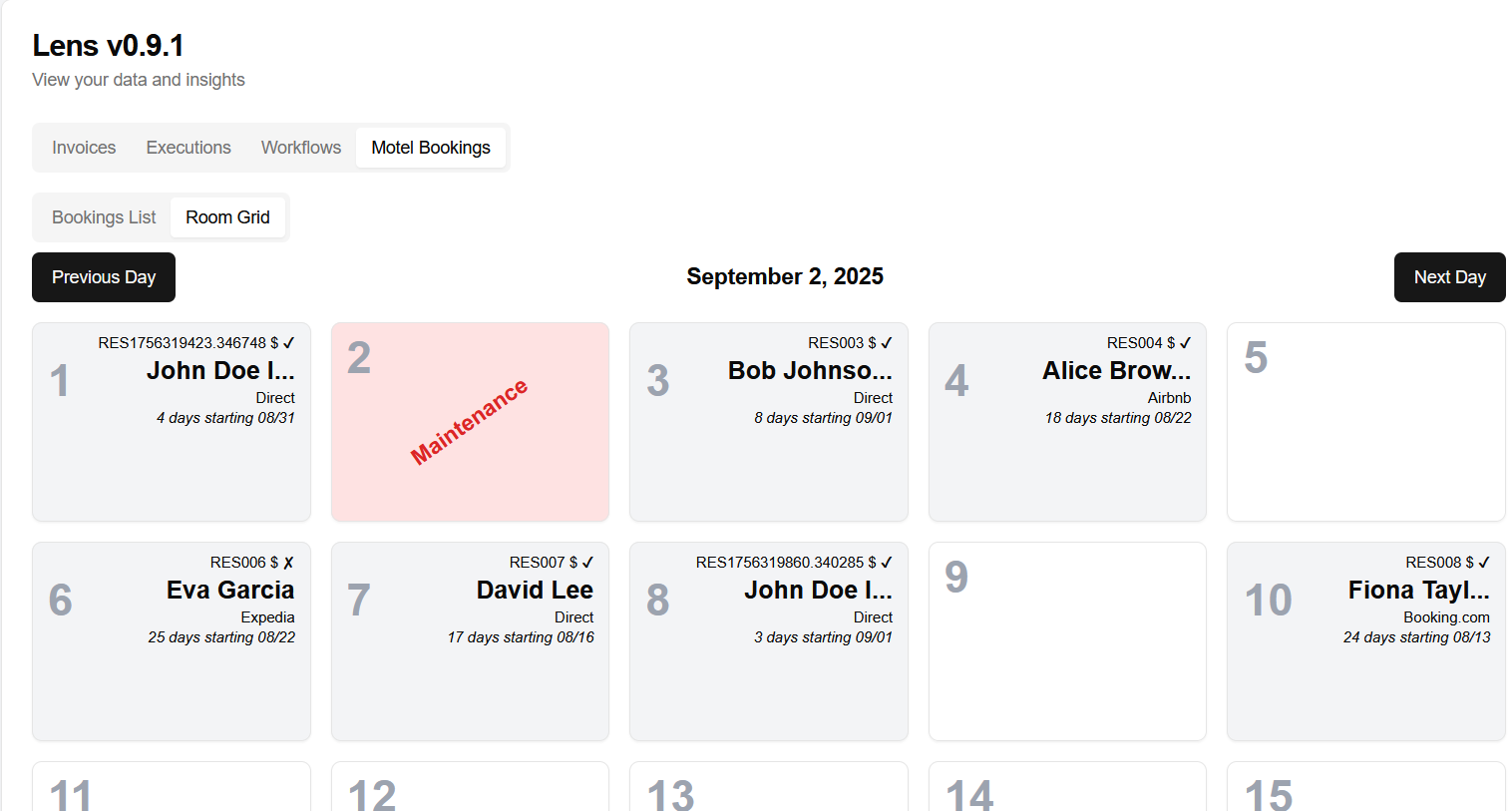Click the checkmark icon on David Lee's RES007

click(x=588, y=562)
